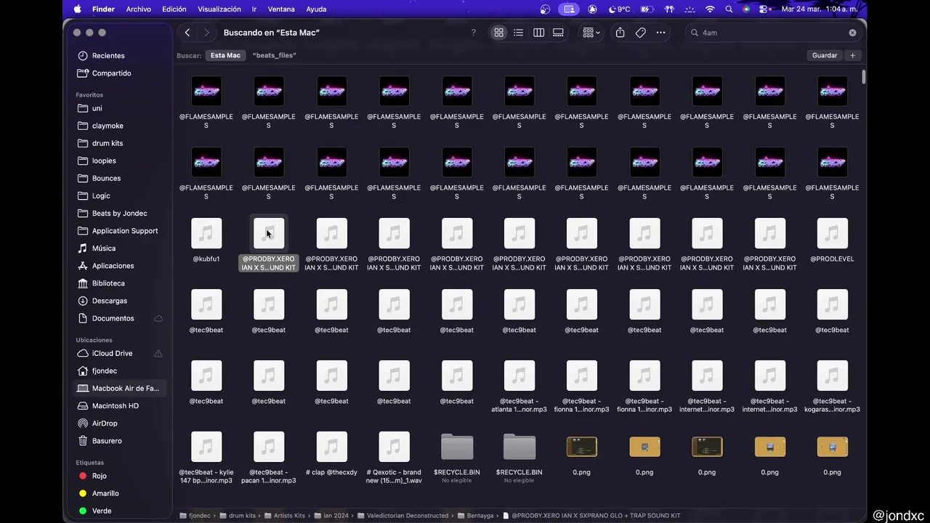Go back with the toolbar back arrow
The width and height of the screenshot is (930, 523).
[187, 33]
